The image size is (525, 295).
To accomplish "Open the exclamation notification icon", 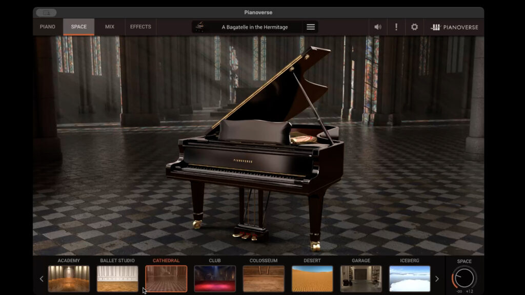I will 396,27.
